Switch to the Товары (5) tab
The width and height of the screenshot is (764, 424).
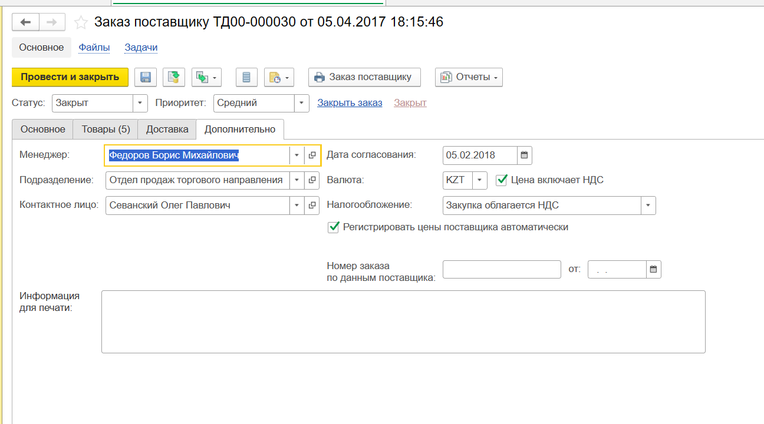[106, 130]
